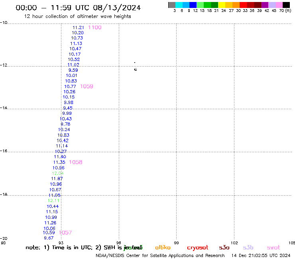Click the title "00:00 – 11:59 UTC 08/13/2024"
The height and width of the screenshot is (259, 295).
pos(78,8)
